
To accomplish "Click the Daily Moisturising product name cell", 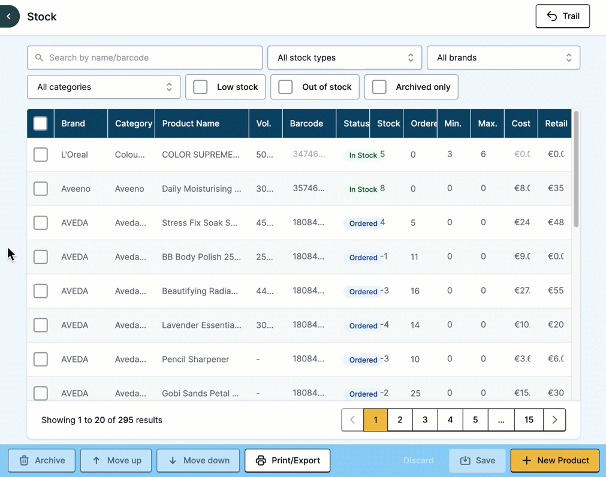I will pyautogui.click(x=201, y=189).
